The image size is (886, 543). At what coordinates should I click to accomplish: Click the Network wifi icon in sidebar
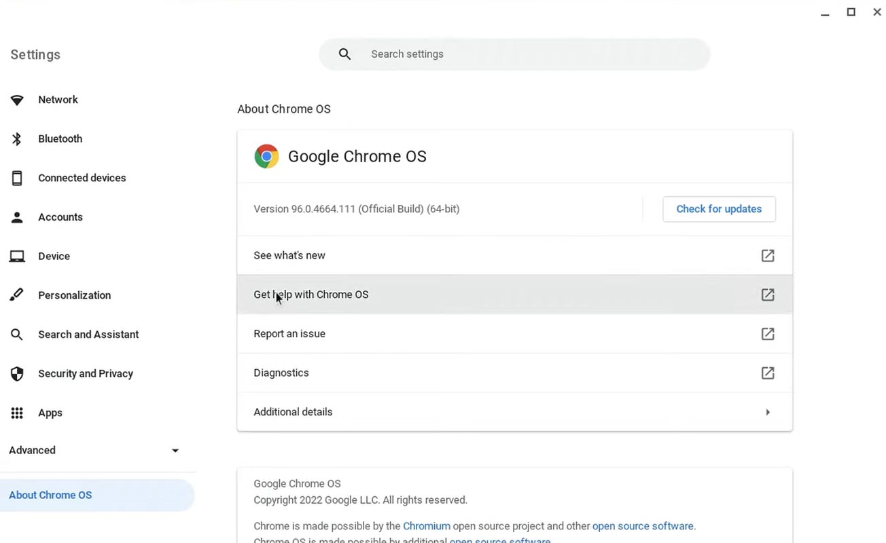click(17, 100)
